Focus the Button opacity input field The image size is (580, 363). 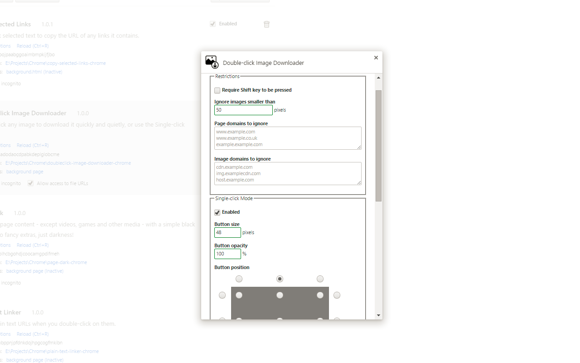coord(227,254)
